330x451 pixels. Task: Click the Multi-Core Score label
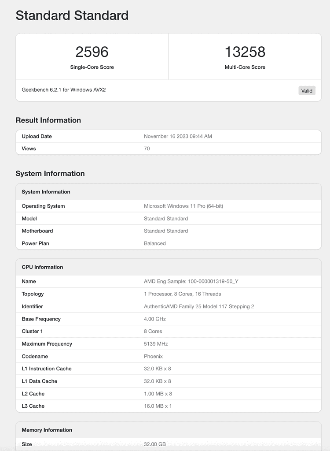[x=245, y=67]
